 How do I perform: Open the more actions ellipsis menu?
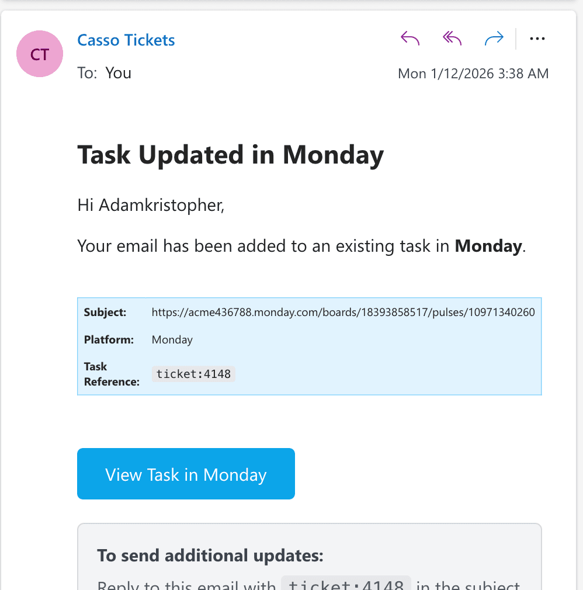pyautogui.click(x=537, y=39)
